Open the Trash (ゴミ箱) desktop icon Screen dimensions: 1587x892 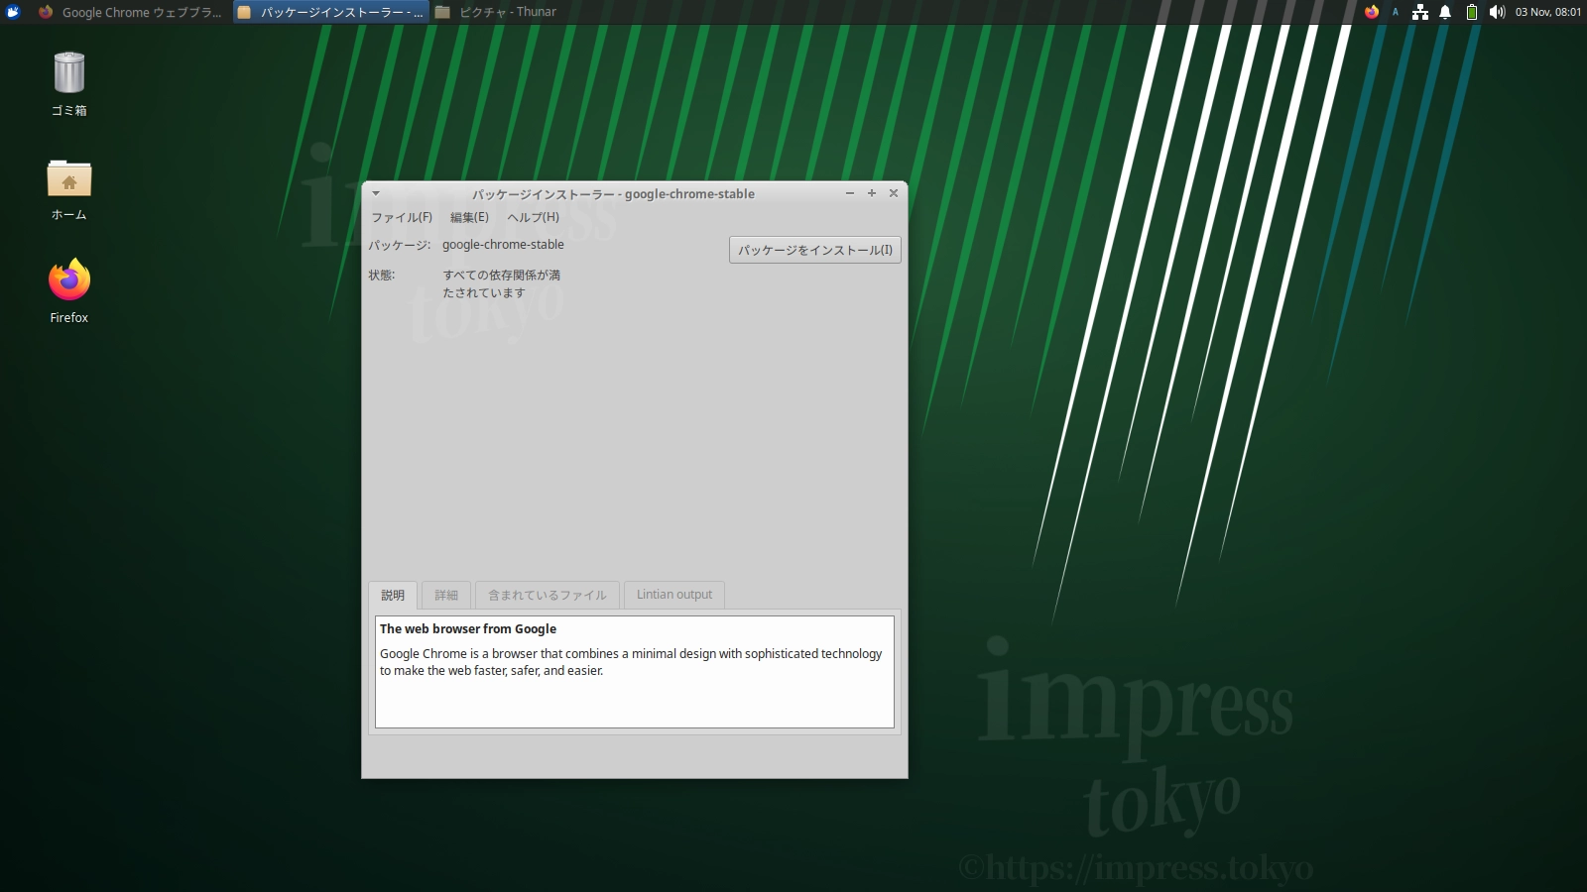[69, 72]
